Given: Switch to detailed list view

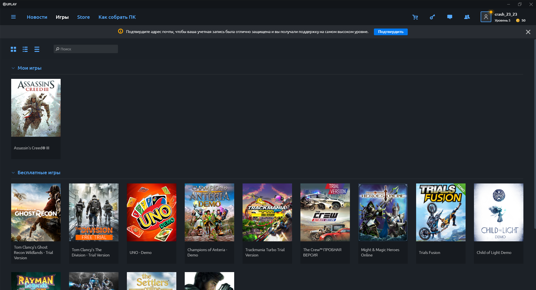Looking at the screenshot, I should coord(25,49).
